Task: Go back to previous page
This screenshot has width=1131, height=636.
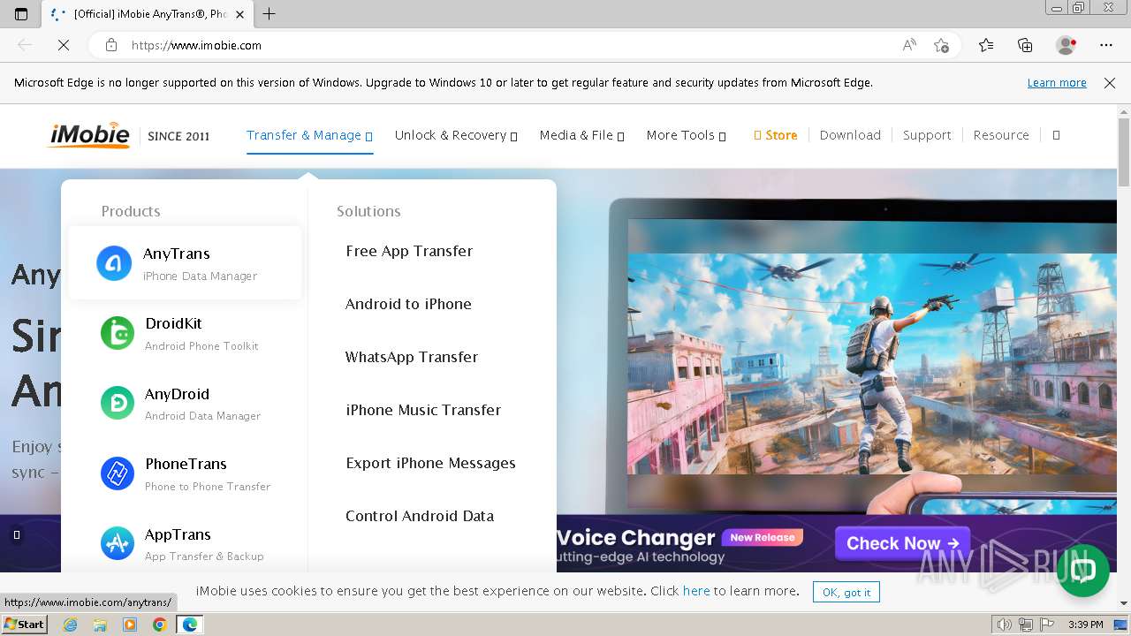Action: [25, 45]
